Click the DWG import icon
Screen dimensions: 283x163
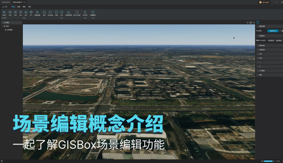(x=56, y=13)
